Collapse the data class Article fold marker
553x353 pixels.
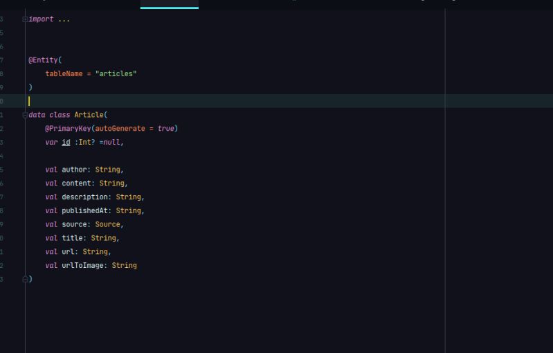click(x=25, y=115)
